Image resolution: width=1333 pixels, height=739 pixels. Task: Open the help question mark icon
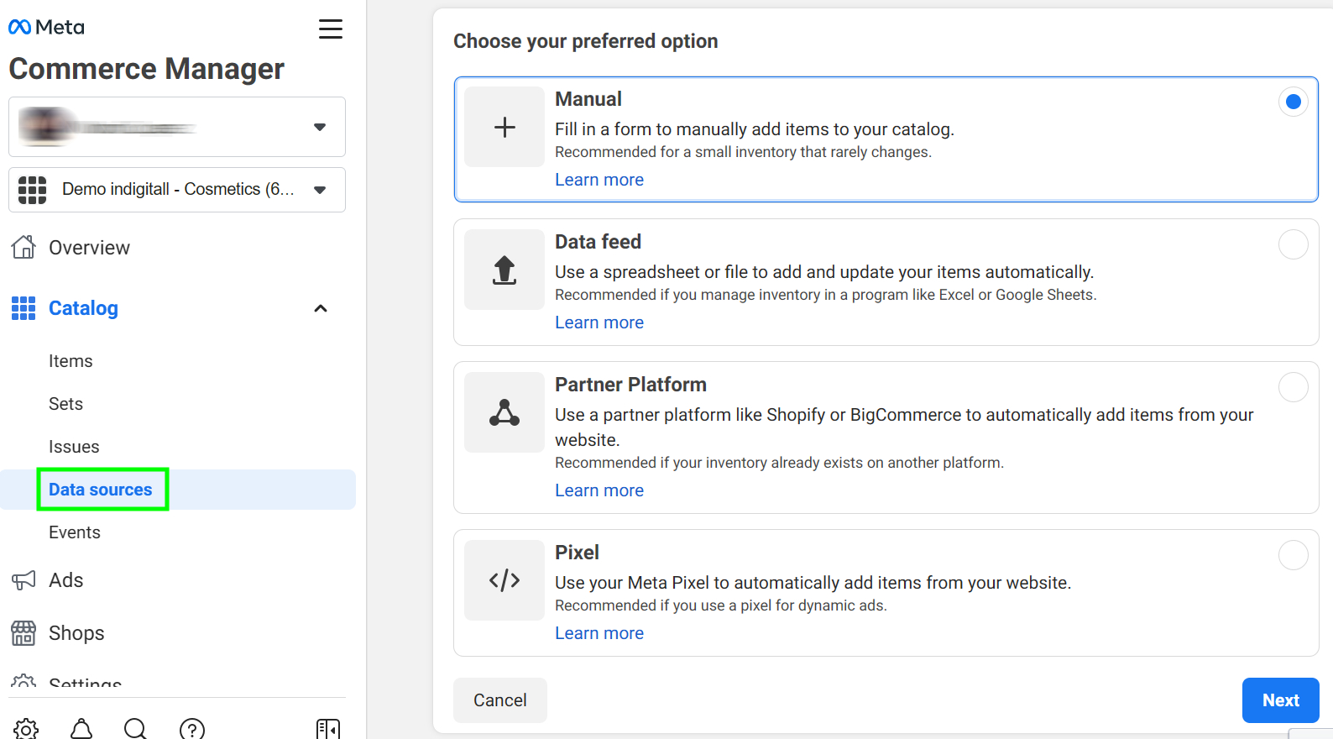coord(192,728)
